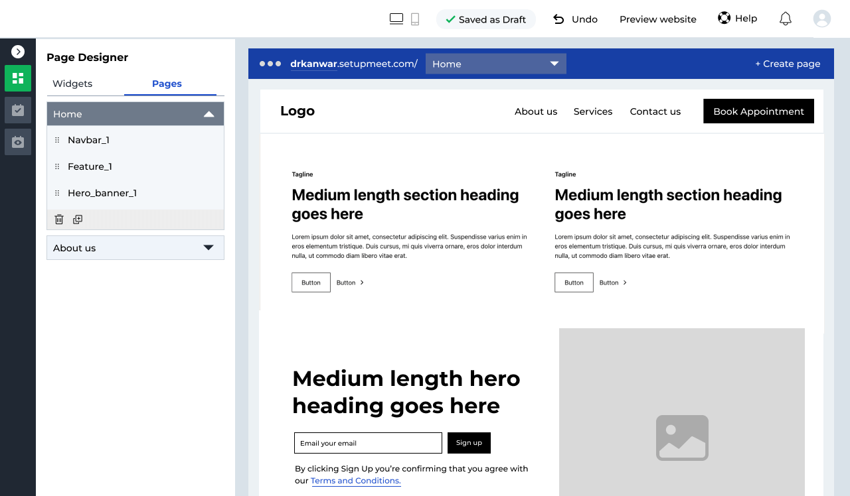Open the user profile avatar
This screenshot has width=850, height=496.
[x=821, y=19]
